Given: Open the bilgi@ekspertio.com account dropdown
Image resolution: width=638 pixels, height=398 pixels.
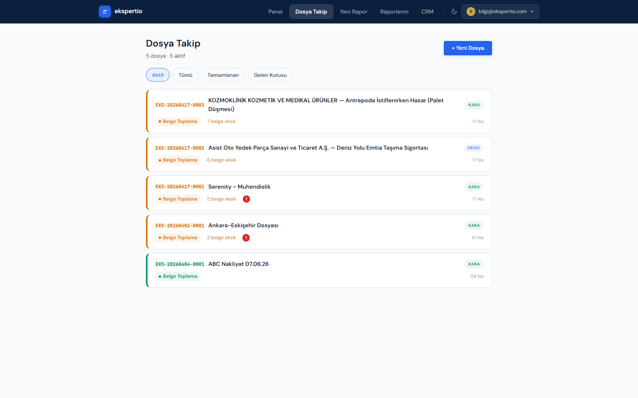Looking at the screenshot, I should tap(500, 12).
